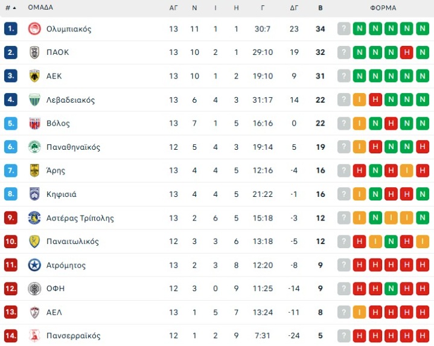Screen dimensions: 434x346
Task: Open the Λεβαδειακός team logo
Action: pyautogui.click(x=34, y=100)
